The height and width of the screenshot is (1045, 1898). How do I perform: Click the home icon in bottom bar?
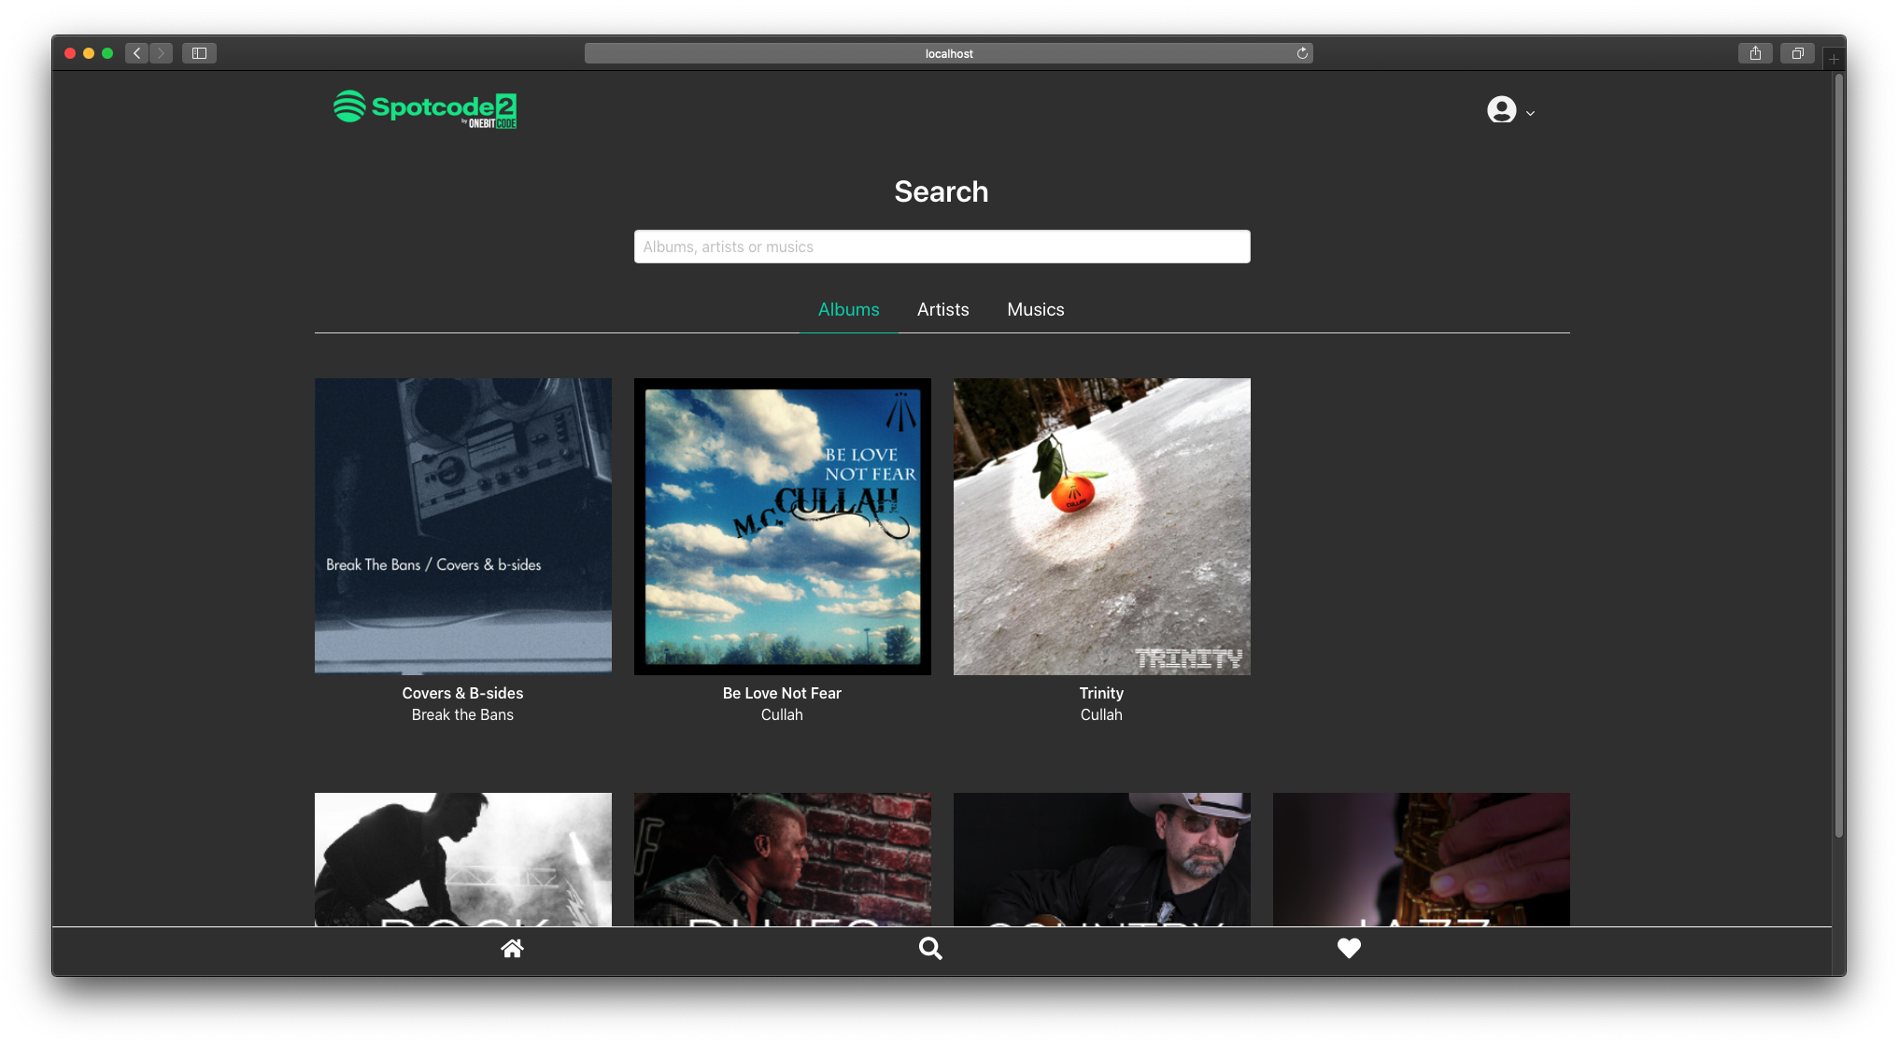512,949
